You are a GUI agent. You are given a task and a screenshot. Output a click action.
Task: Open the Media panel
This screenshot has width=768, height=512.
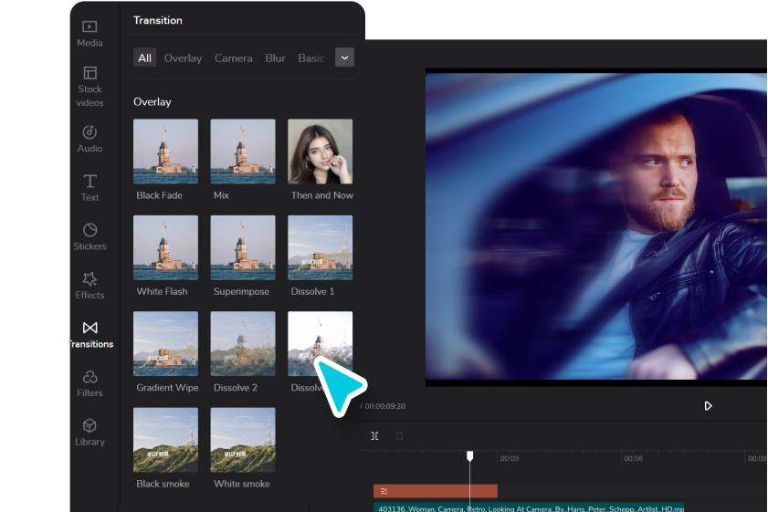pos(89,34)
